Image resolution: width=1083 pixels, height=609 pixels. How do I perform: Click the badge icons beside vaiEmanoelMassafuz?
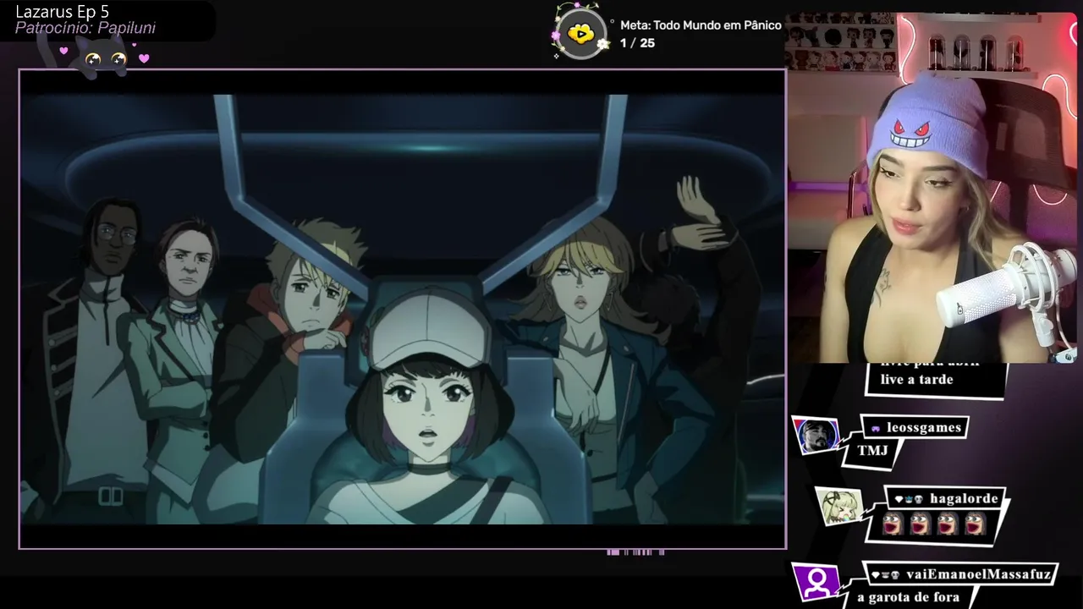point(885,575)
